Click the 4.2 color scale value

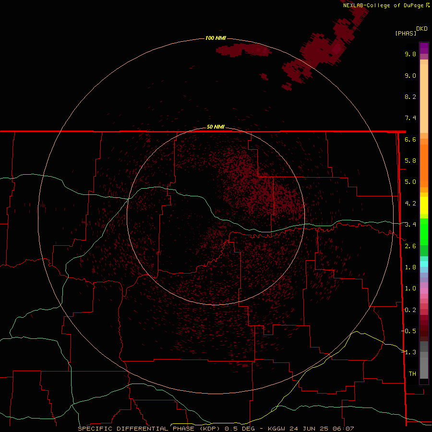(x=410, y=204)
